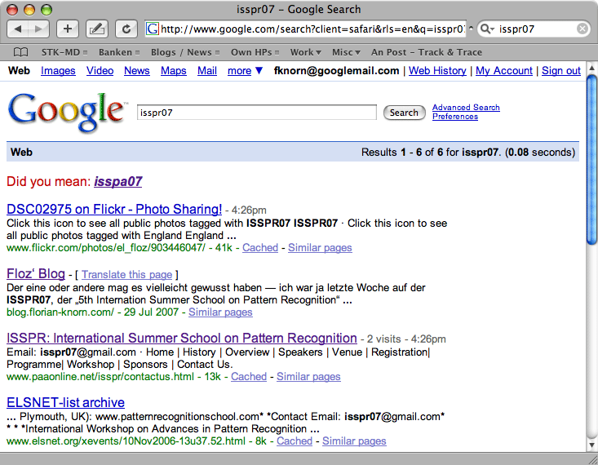Switch to Maps search
The height and width of the screenshot is (465, 598).
[x=174, y=71]
